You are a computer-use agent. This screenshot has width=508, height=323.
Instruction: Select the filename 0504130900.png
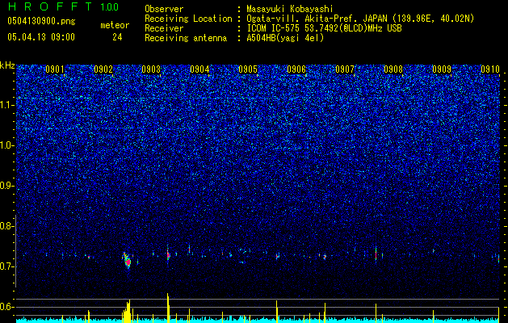click(41, 21)
